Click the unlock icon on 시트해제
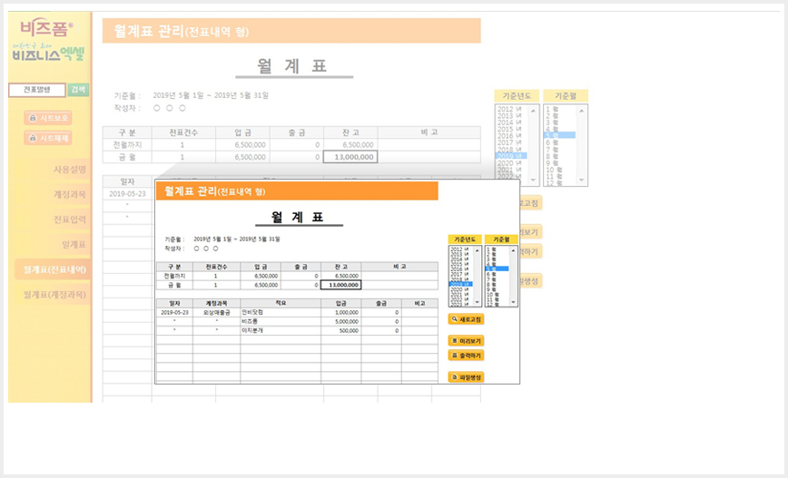Viewport: 788px width, 478px height. point(33,138)
